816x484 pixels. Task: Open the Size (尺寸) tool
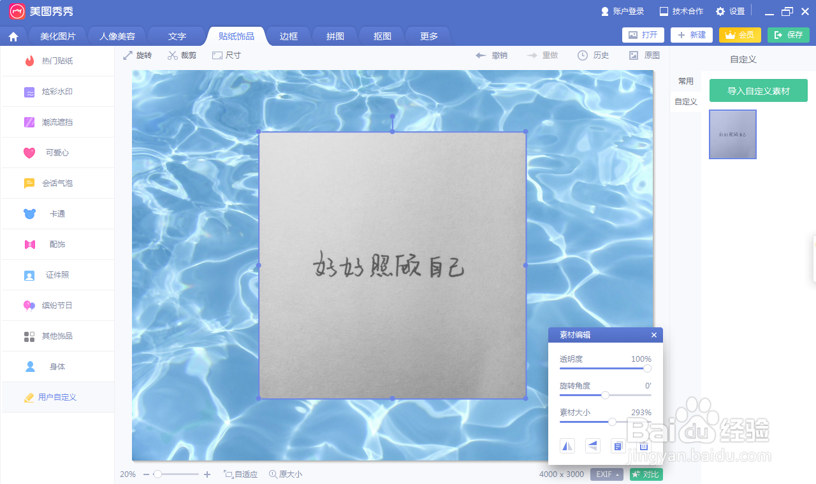pos(226,55)
